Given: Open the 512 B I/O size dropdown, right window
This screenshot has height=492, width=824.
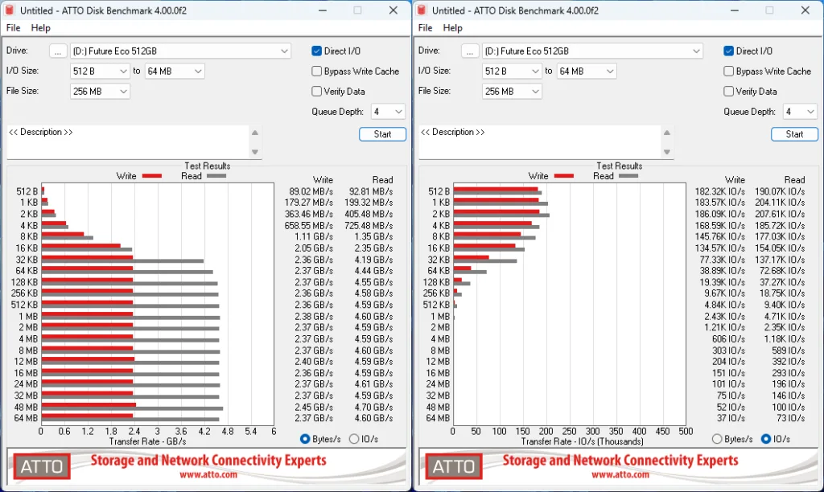Looking at the screenshot, I should [x=512, y=71].
